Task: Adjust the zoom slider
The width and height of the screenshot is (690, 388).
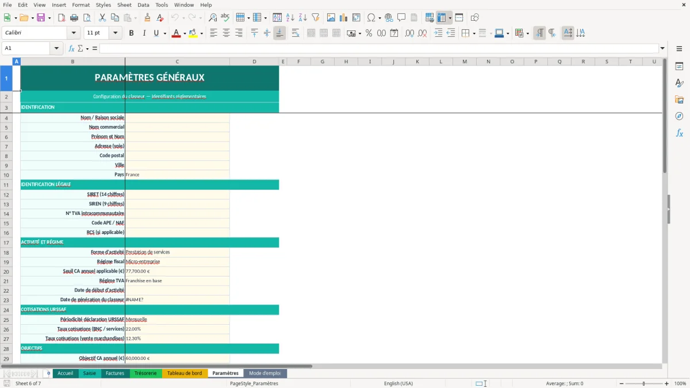Action: pyautogui.click(x=643, y=383)
